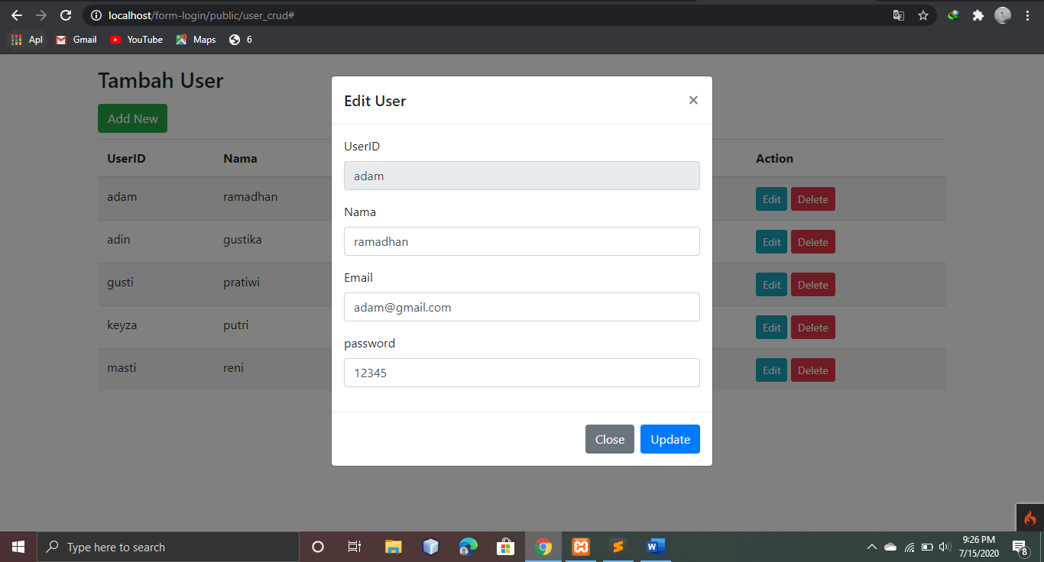Click Delete button for gusti row

(x=813, y=285)
